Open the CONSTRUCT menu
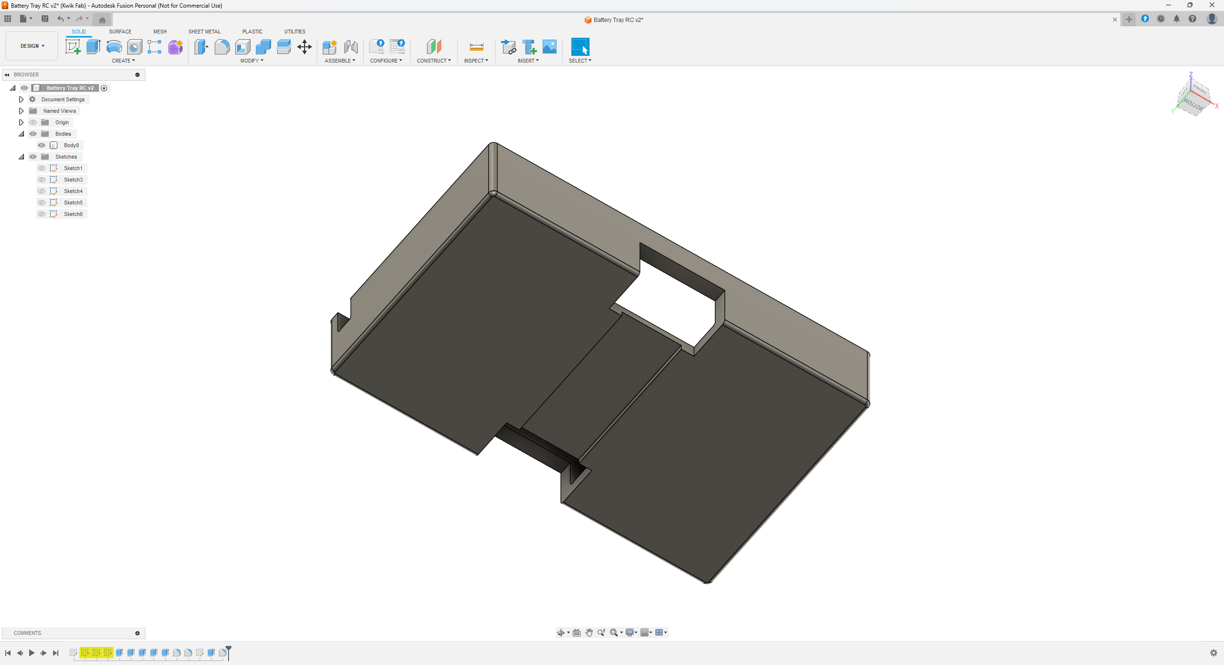Screen dimensions: 1224x665 pyautogui.click(x=433, y=61)
